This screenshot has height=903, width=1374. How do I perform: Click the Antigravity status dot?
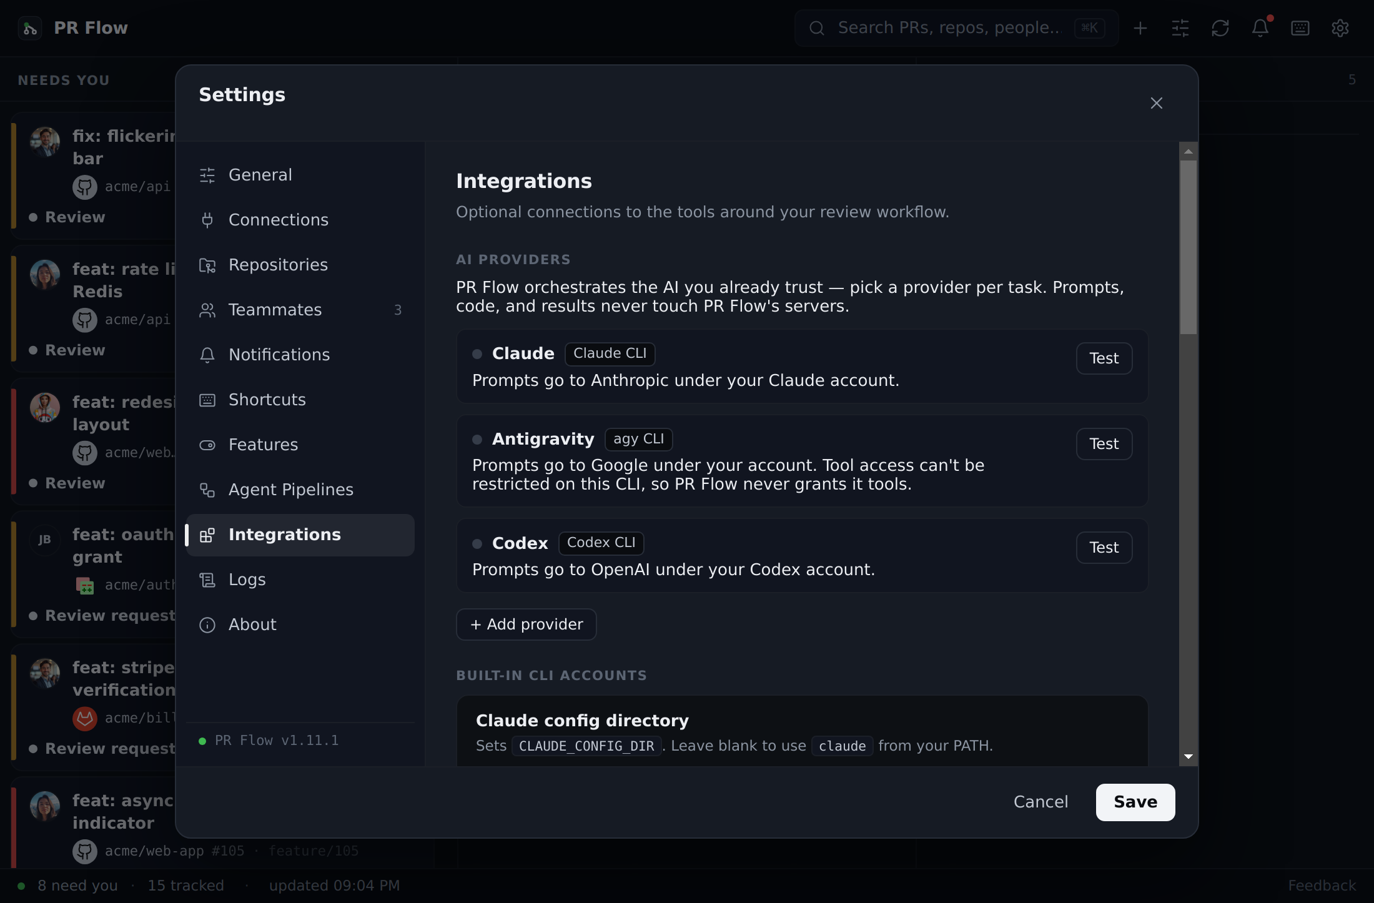[477, 440]
